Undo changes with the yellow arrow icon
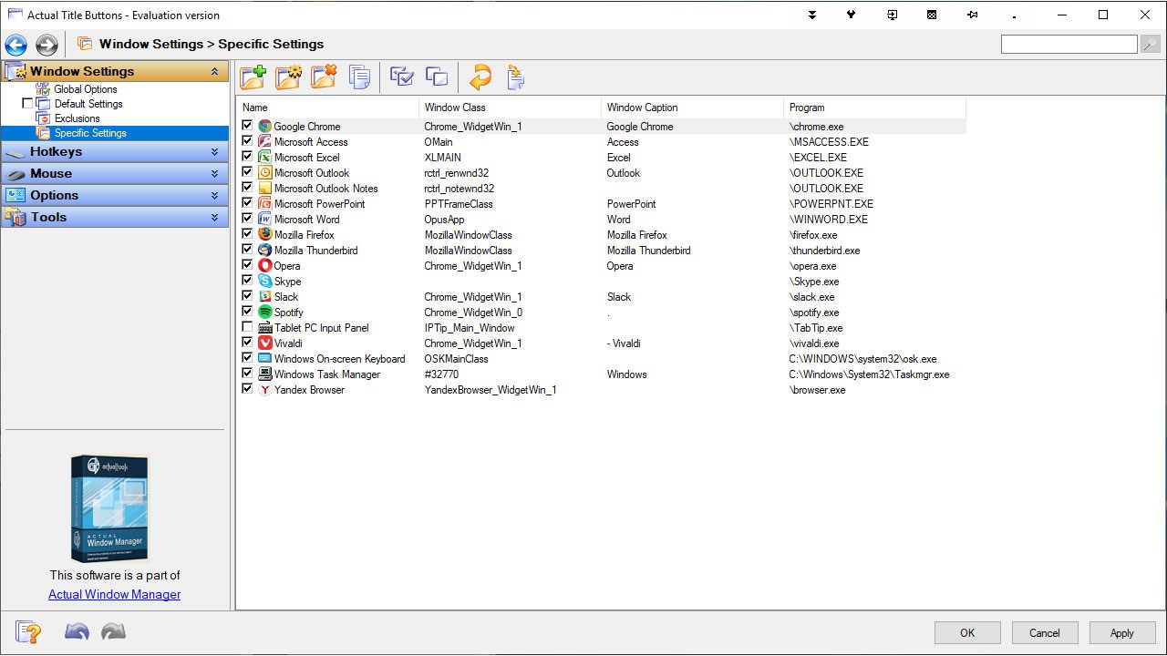The width and height of the screenshot is (1167, 656). click(481, 77)
